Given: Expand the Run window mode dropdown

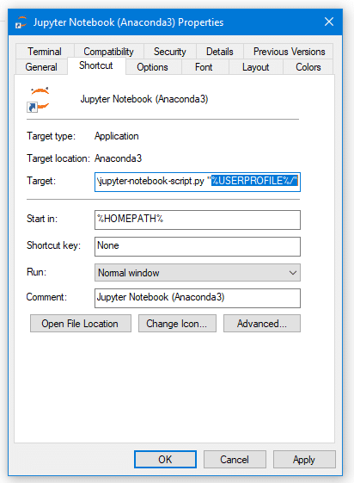Looking at the screenshot, I should [x=198, y=273].
